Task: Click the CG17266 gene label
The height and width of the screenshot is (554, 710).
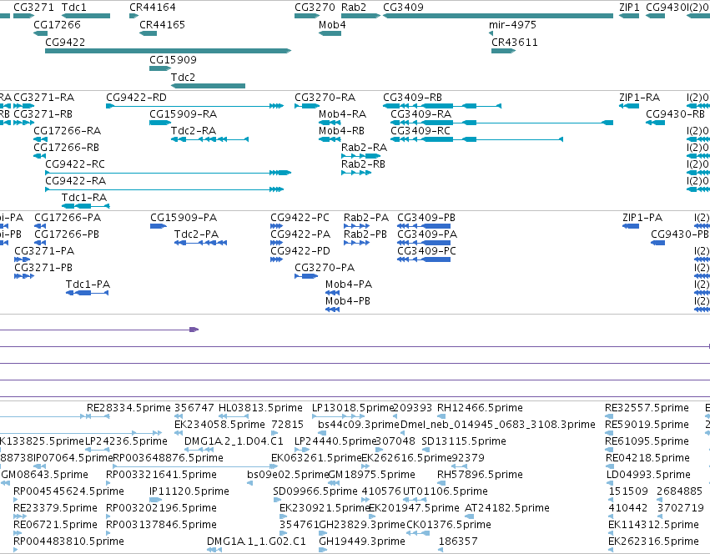Action: tap(57, 24)
